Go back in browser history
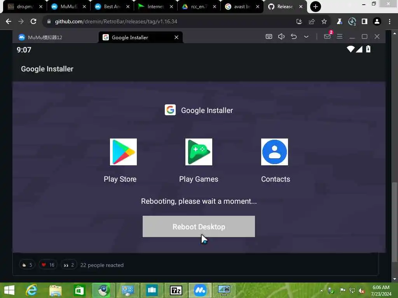This screenshot has height=298, width=398. [x=9, y=21]
